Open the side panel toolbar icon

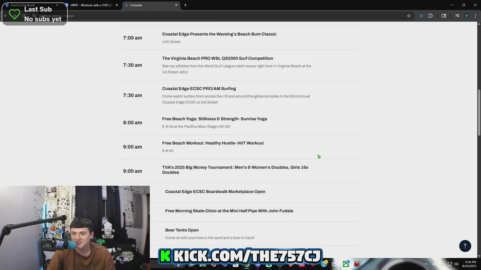pos(444,16)
